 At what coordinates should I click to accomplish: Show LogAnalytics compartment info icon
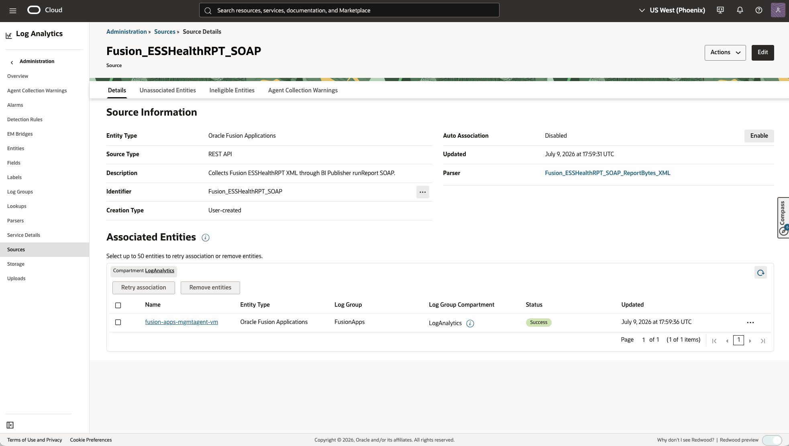tap(470, 324)
